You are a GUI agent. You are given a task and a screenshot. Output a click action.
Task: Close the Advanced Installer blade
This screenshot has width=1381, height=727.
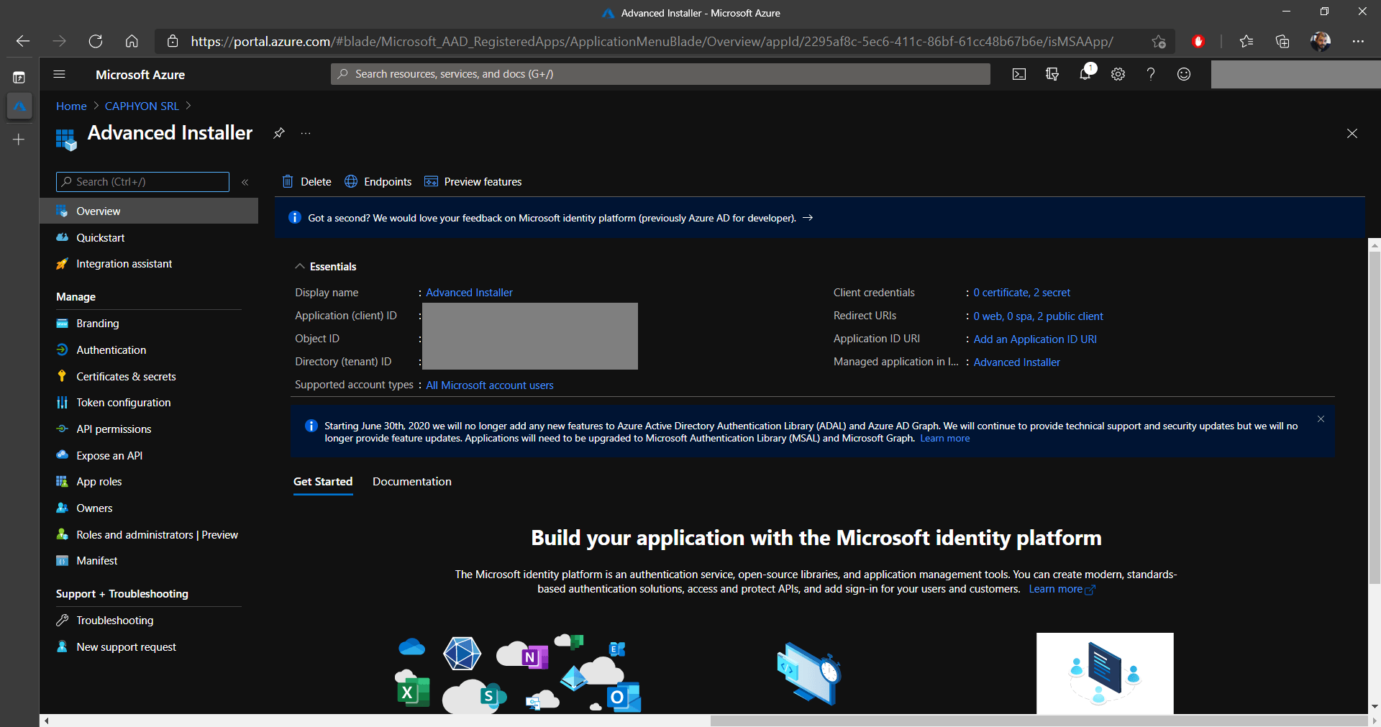[1352, 133]
